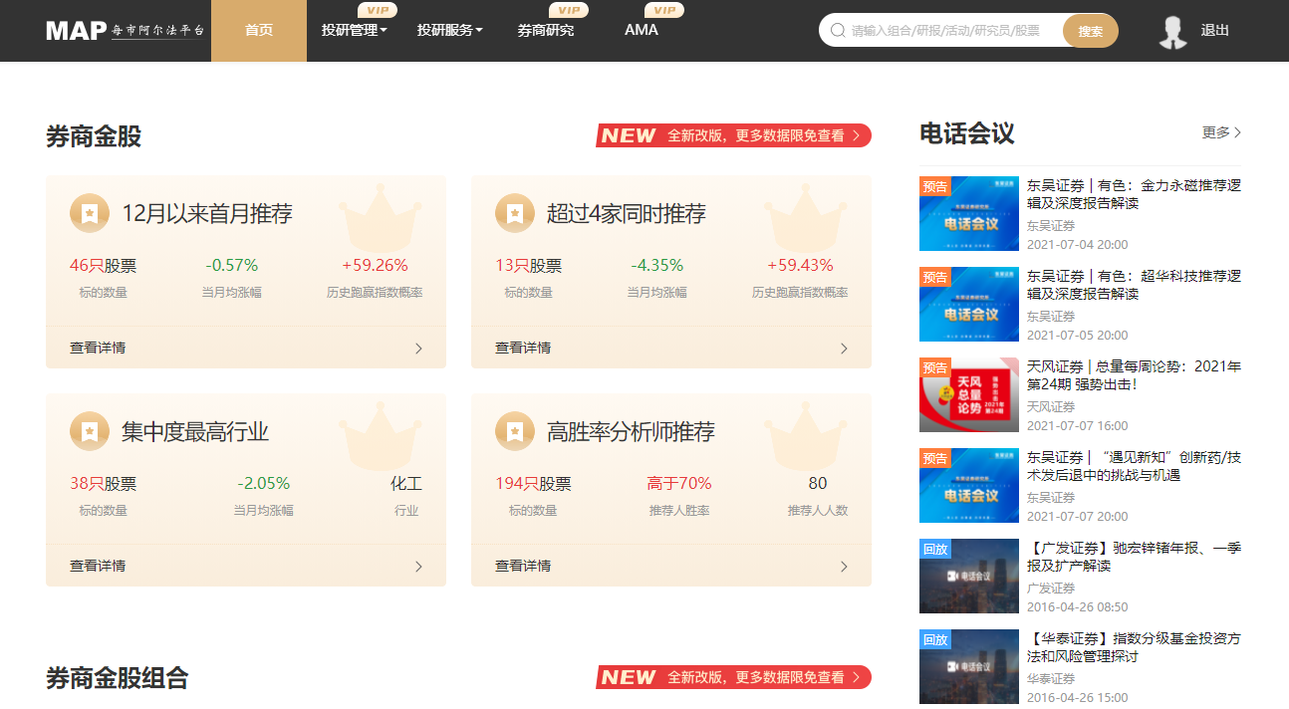Open 更多 link beside 电话会议
The height and width of the screenshot is (709, 1289).
[1221, 132]
